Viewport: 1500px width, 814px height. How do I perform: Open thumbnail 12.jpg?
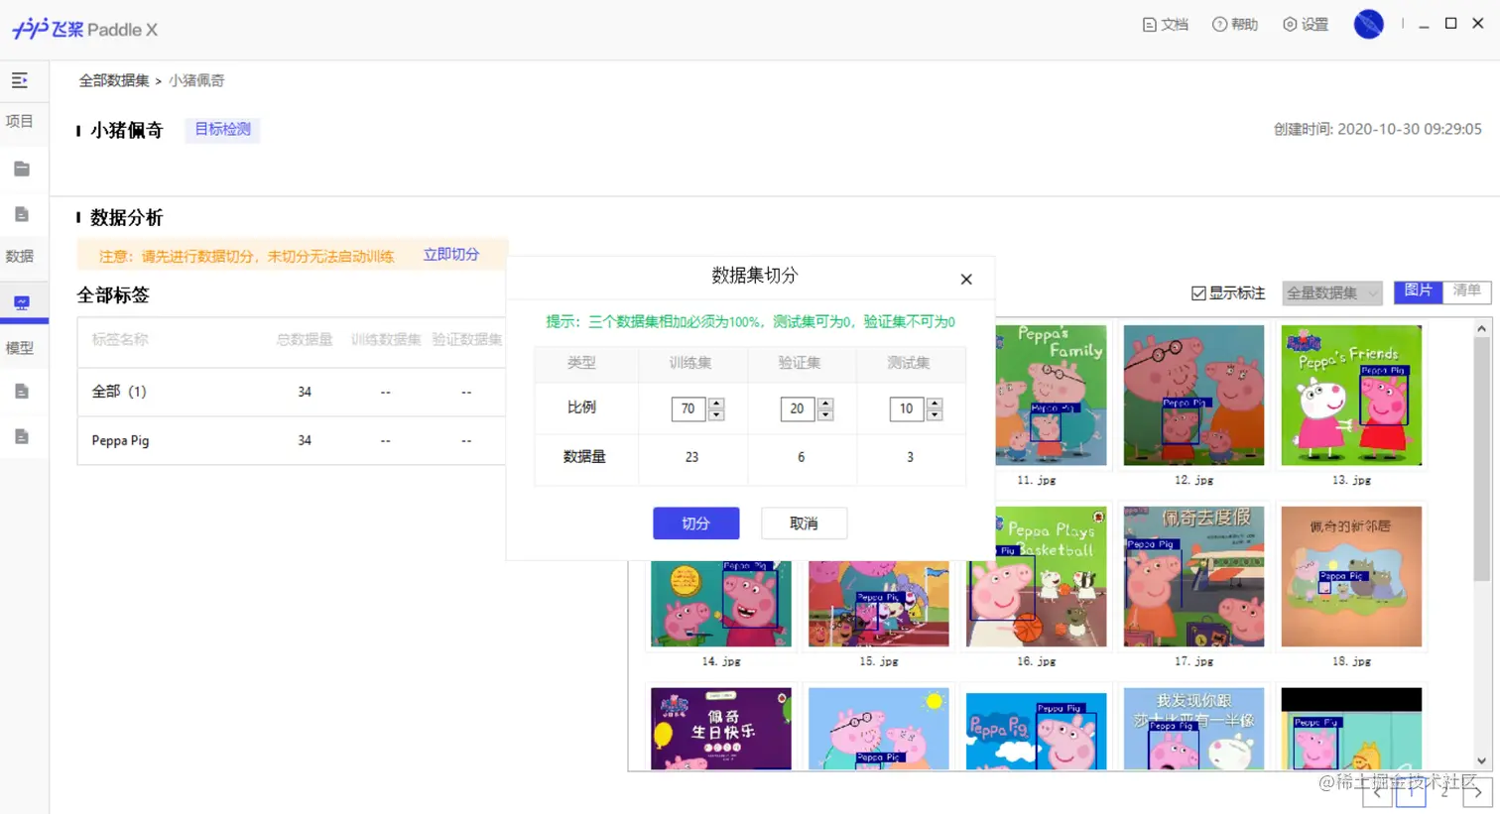pos(1193,395)
